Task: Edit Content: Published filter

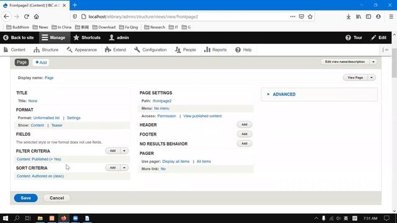Action: 39,159
